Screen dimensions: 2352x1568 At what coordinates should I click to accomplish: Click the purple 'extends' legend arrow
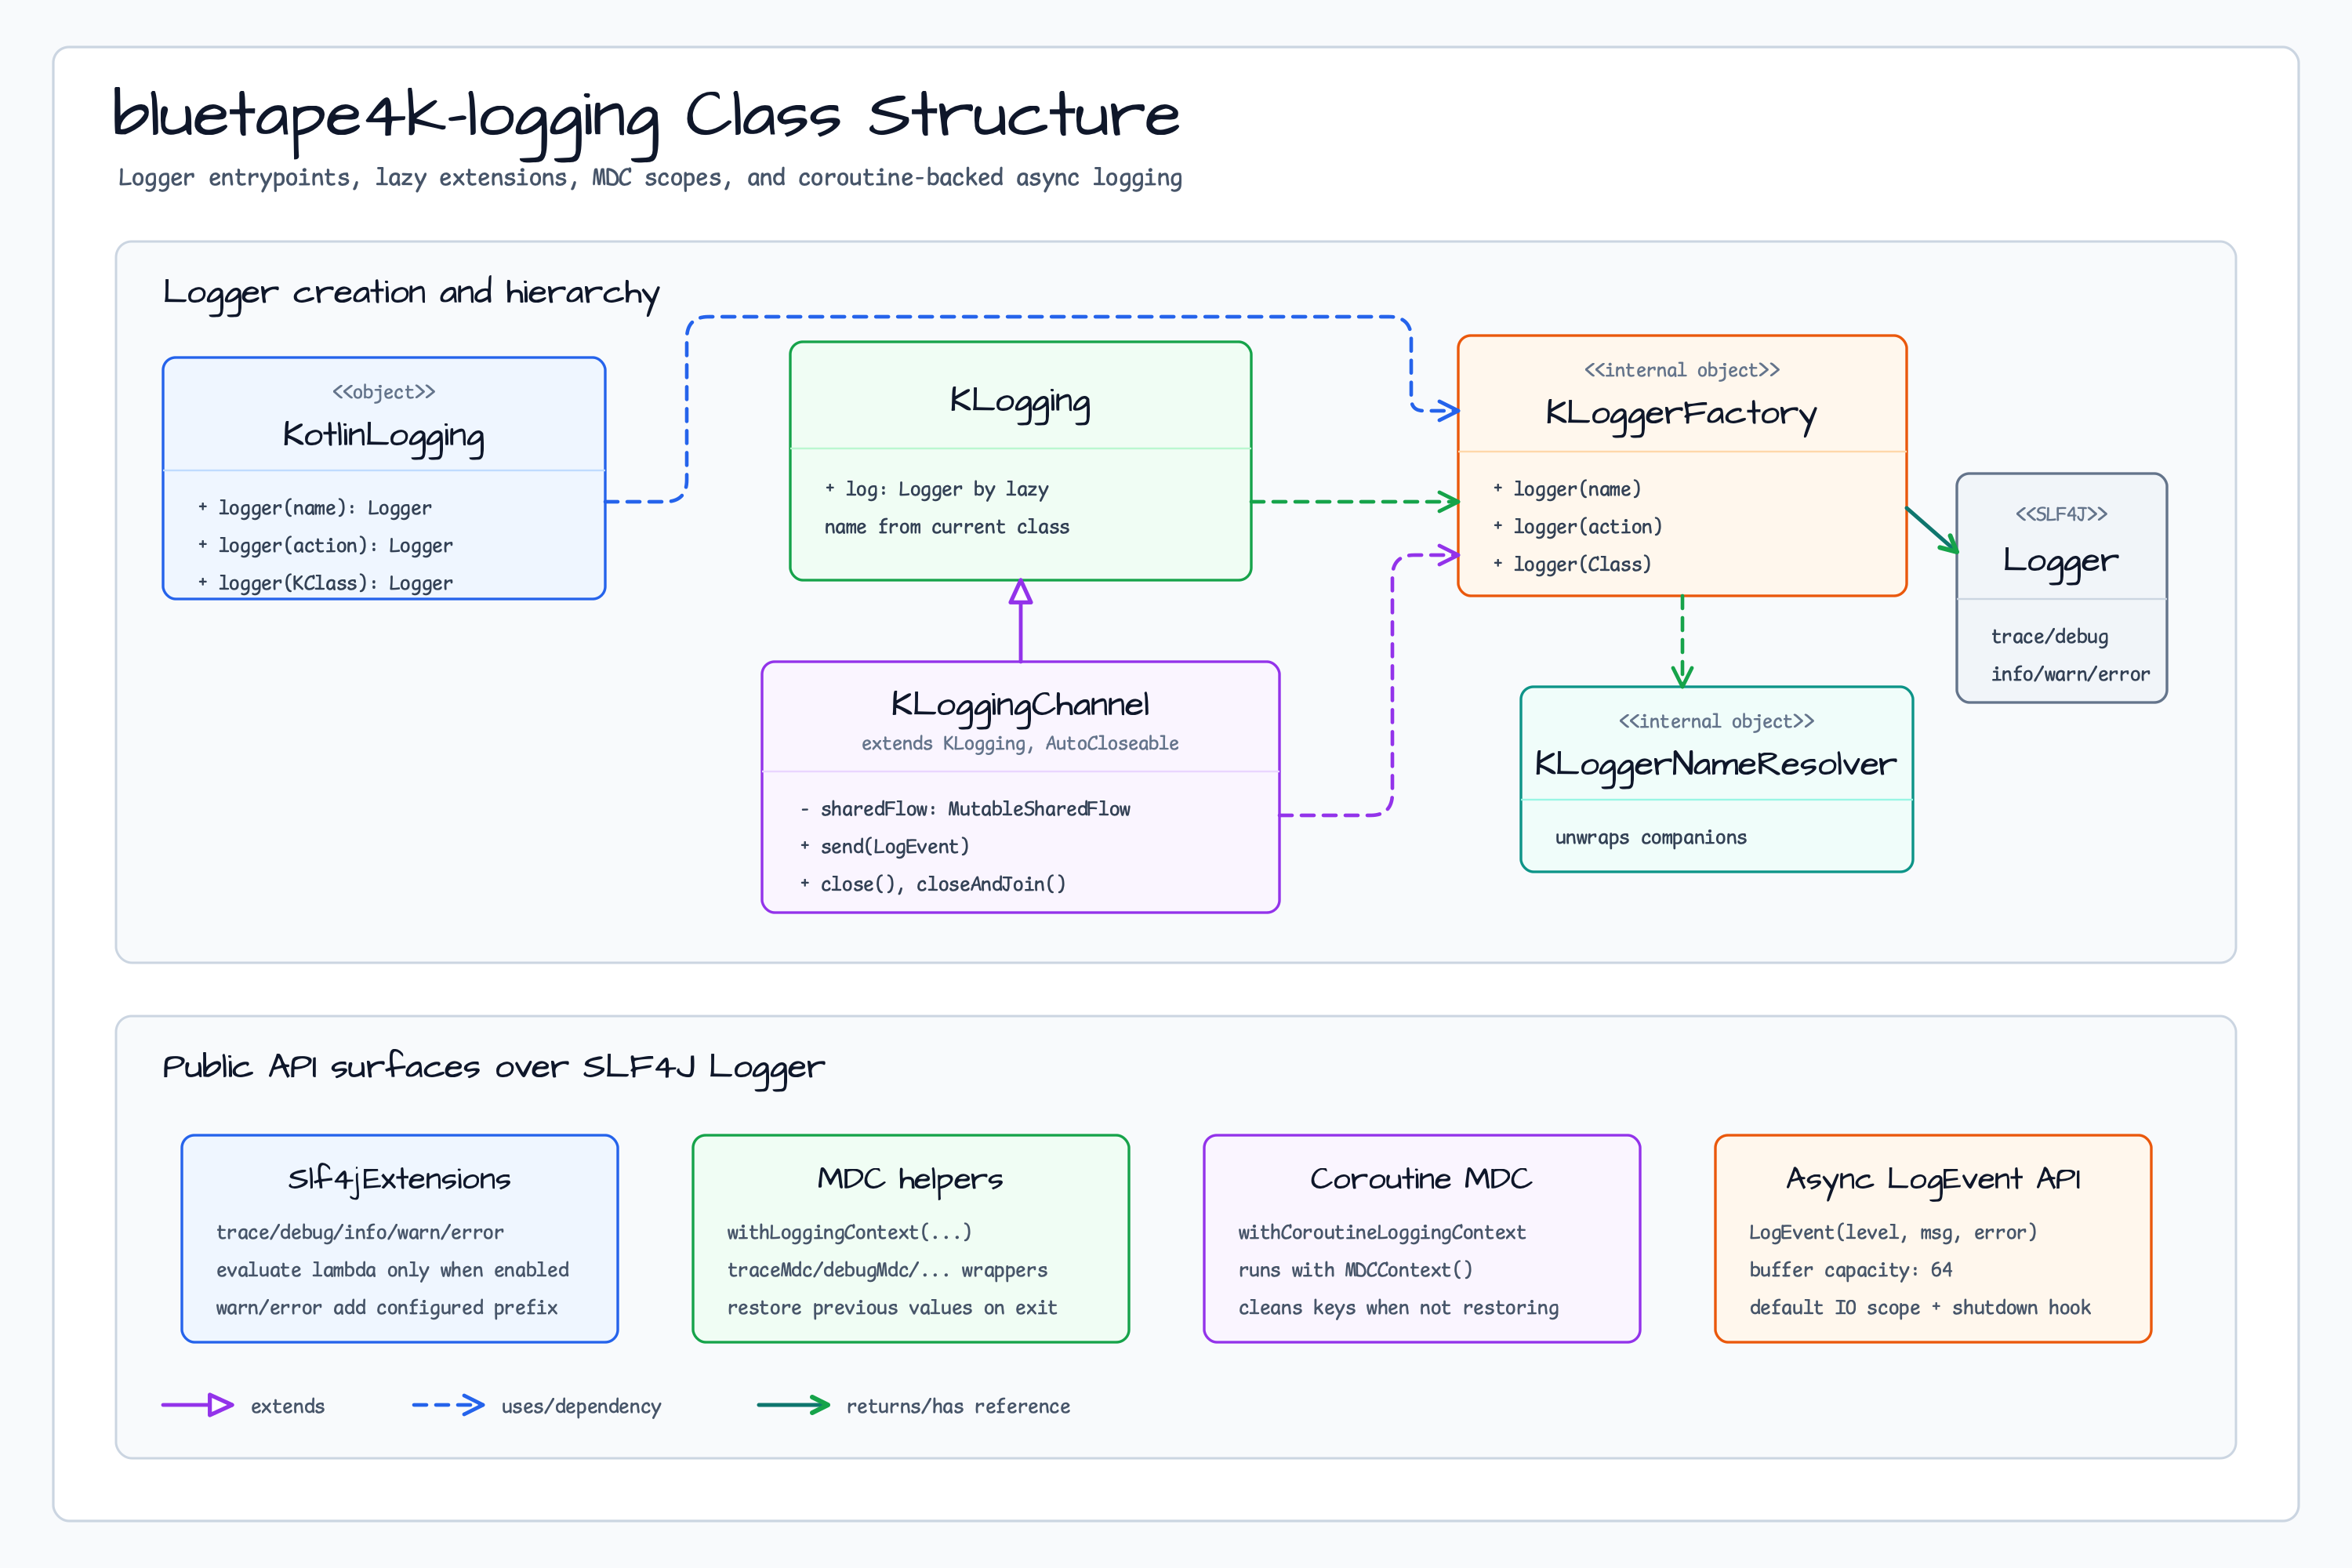pyautogui.click(x=197, y=1405)
